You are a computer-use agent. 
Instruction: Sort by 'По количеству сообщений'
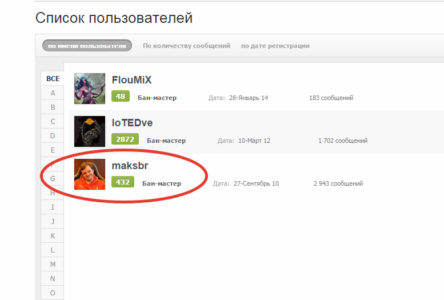pos(186,46)
